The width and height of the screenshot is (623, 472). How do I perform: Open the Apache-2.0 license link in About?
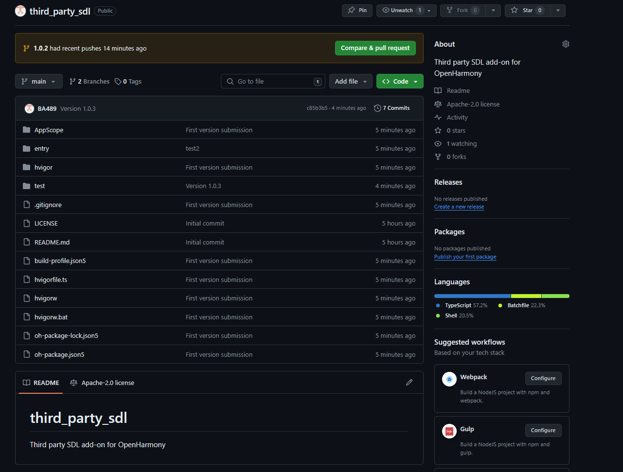pos(473,104)
